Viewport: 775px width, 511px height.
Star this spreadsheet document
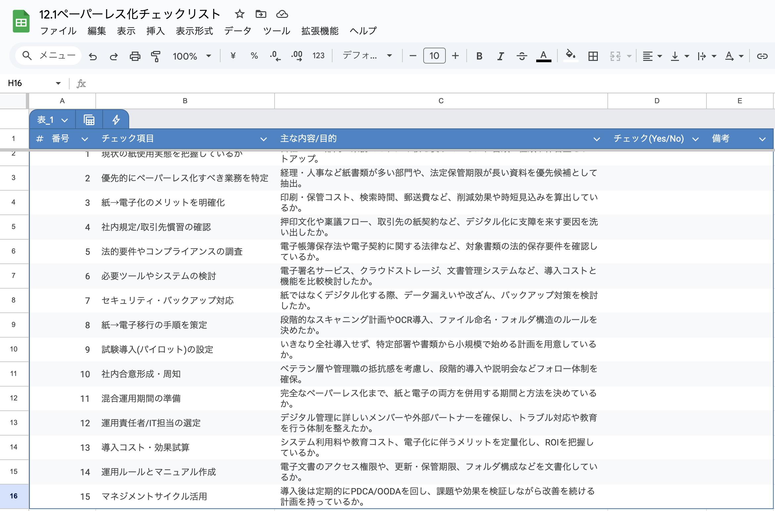coord(239,14)
